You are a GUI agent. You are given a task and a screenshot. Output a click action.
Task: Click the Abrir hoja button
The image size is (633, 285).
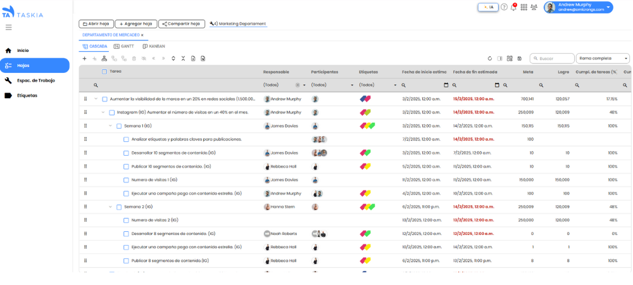tap(96, 23)
